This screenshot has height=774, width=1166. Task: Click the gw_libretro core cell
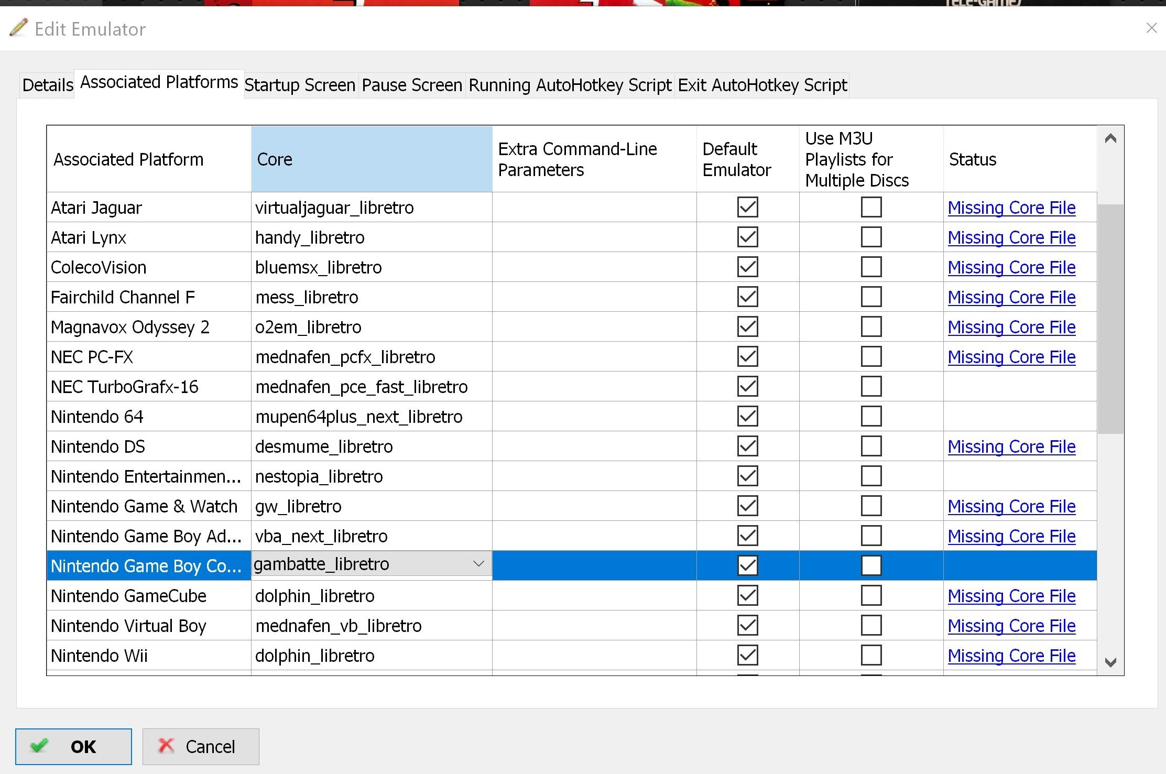tap(372, 506)
